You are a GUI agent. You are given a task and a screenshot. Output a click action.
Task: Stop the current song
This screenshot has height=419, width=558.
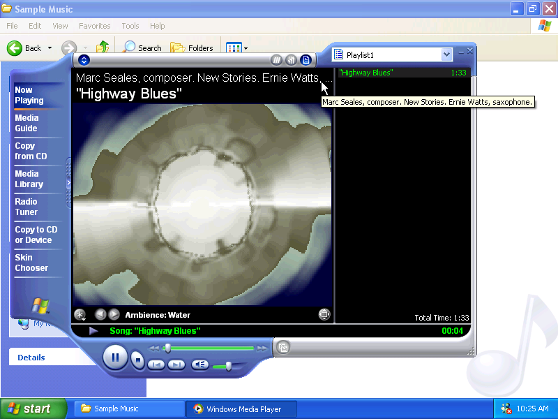pyautogui.click(x=137, y=360)
